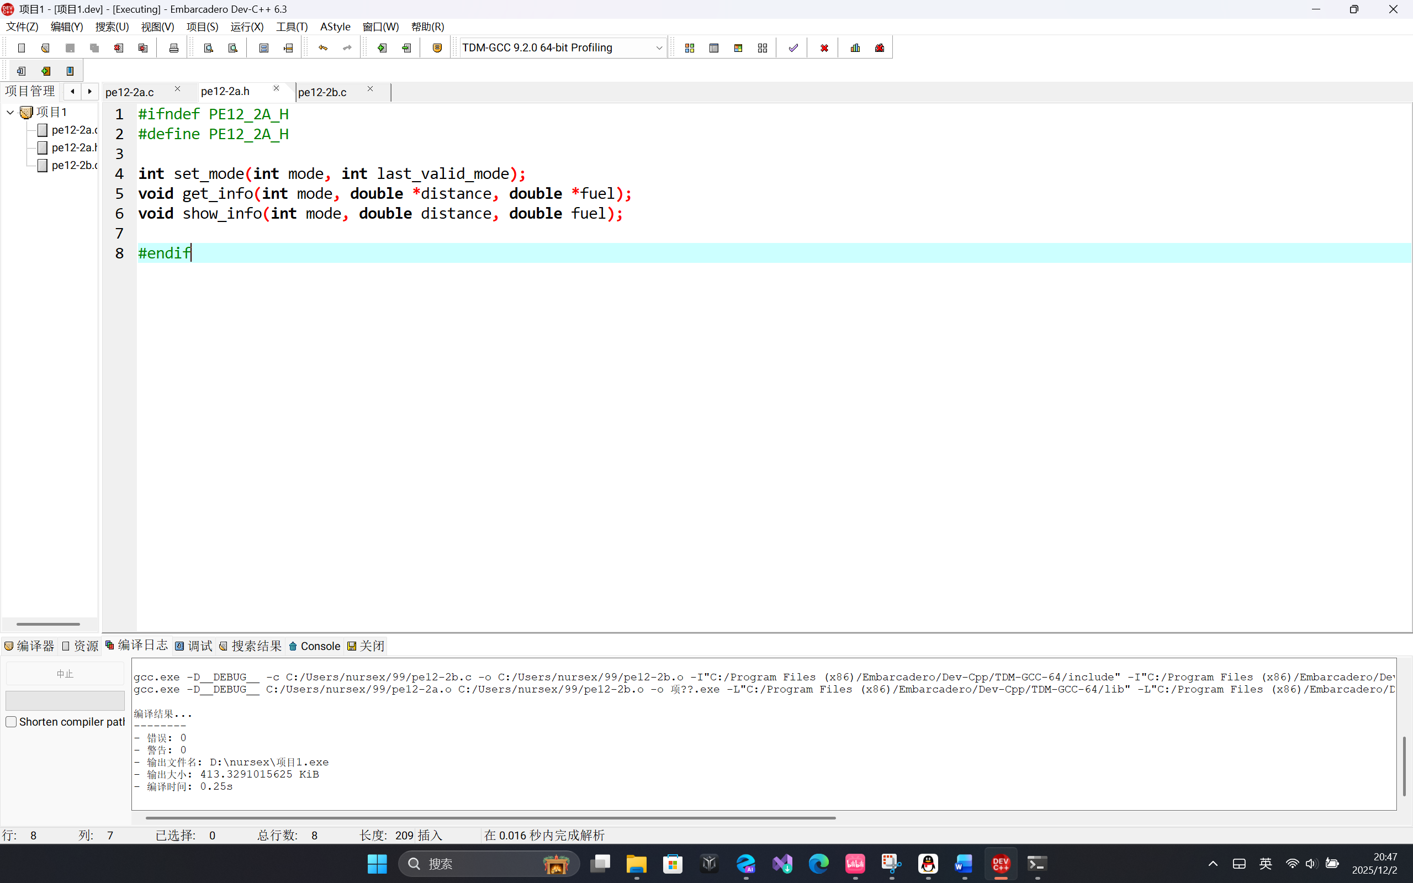Click the Find magnifier toolbar icon
1413x883 pixels.
pos(209,48)
